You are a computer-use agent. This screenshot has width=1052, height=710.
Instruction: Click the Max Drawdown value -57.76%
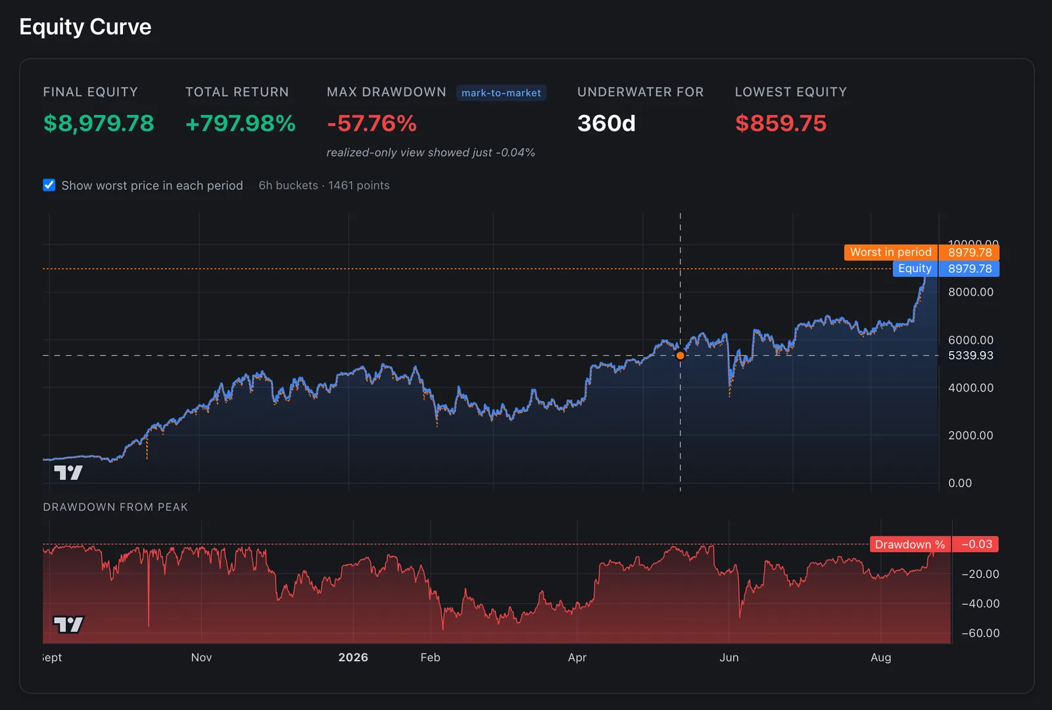tap(372, 123)
